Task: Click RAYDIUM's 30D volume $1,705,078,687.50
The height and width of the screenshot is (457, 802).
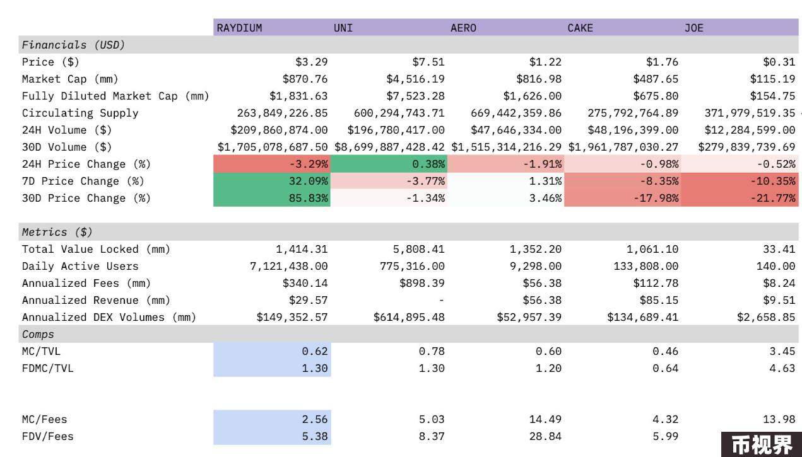Action: (273, 147)
